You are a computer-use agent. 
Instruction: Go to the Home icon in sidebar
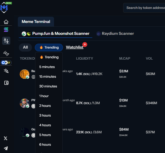[x=6, y=22]
